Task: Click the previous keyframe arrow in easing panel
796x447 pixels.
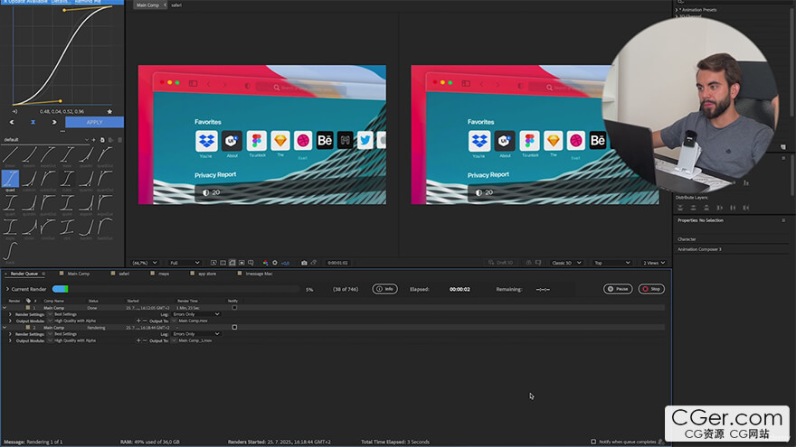Action: point(11,122)
